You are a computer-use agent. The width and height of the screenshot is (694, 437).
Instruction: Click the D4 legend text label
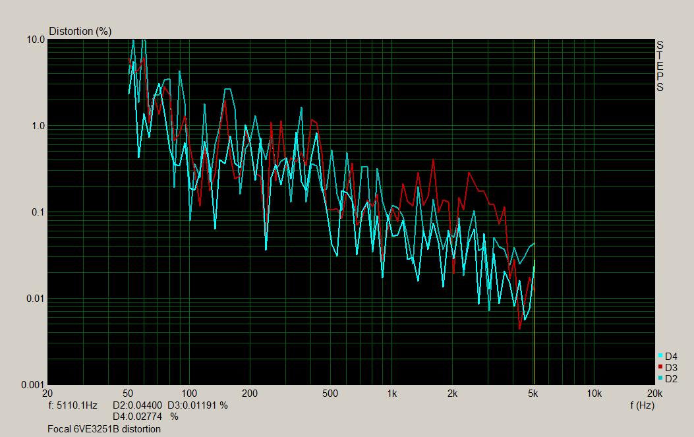pyautogui.click(x=671, y=357)
